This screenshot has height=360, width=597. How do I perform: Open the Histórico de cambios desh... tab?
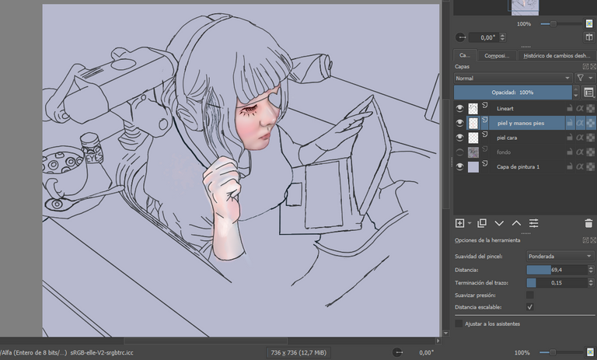coord(557,56)
